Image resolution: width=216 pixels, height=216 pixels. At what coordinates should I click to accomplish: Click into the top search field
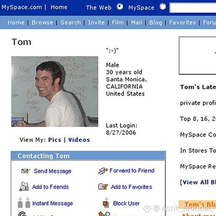point(193,8)
